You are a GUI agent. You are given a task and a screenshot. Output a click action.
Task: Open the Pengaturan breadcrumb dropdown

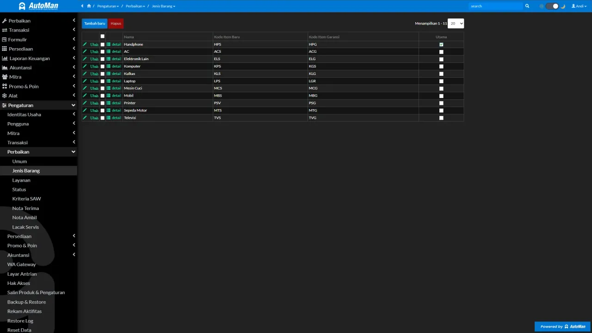tap(108, 6)
